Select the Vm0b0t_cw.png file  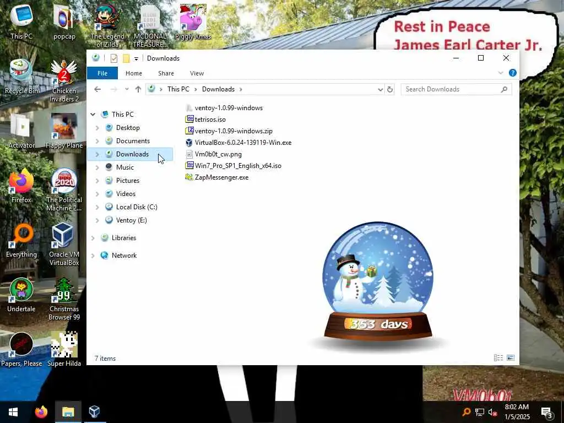[213, 154]
